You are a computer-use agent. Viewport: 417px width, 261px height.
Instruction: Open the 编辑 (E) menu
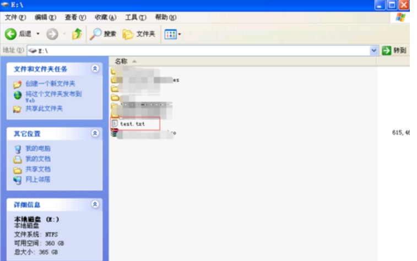(x=46, y=18)
